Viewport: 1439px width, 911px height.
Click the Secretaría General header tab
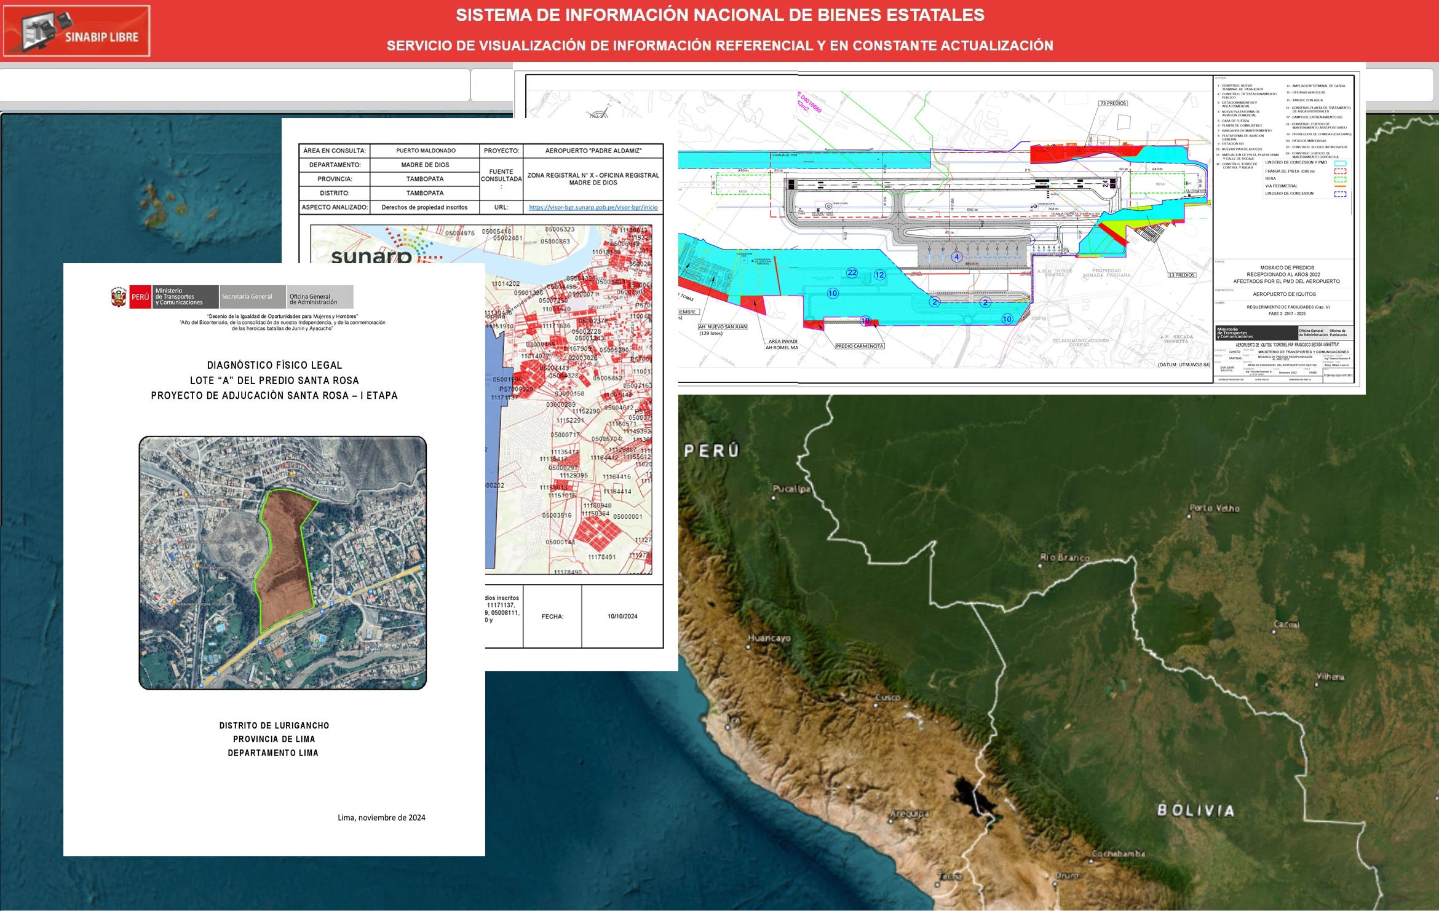tap(252, 297)
